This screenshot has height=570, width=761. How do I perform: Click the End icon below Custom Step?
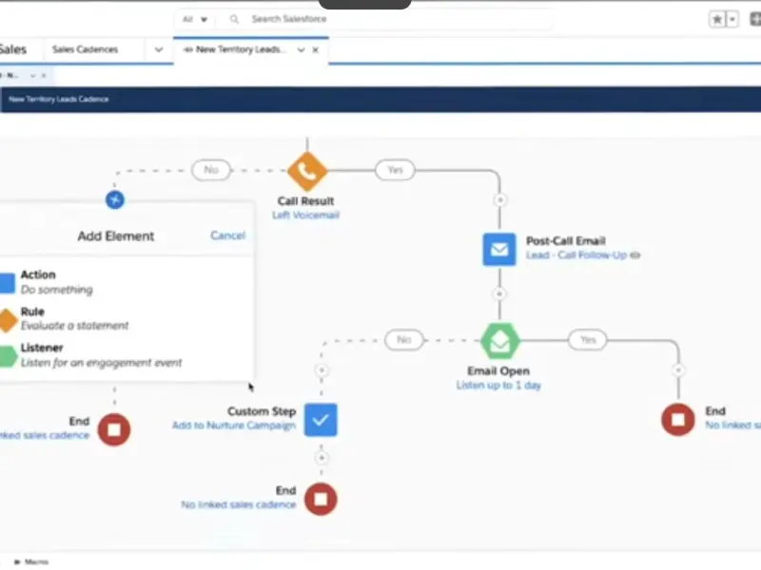pyautogui.click(x=322, y=498)
